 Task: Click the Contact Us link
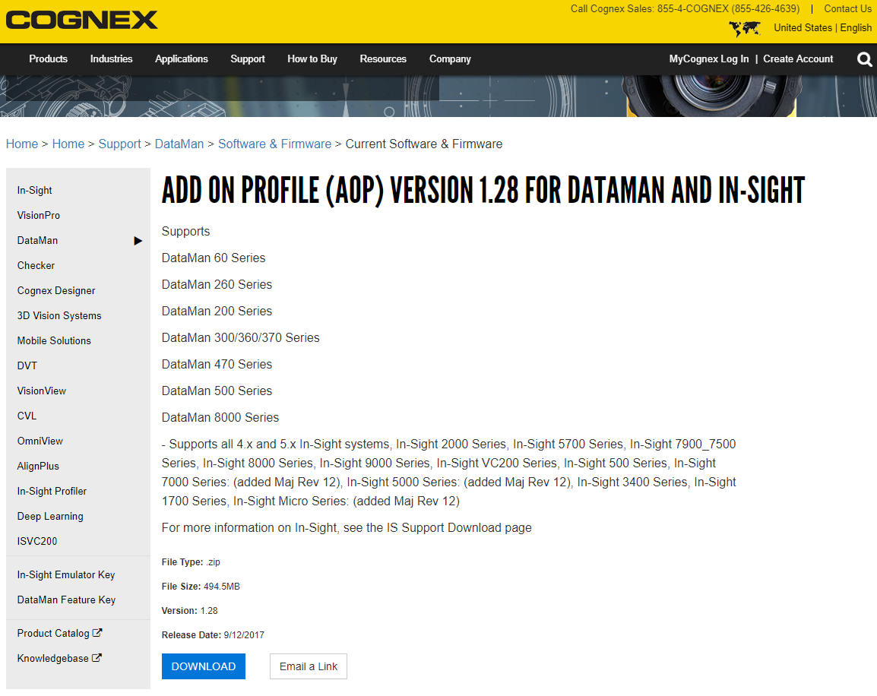[847, 9]
